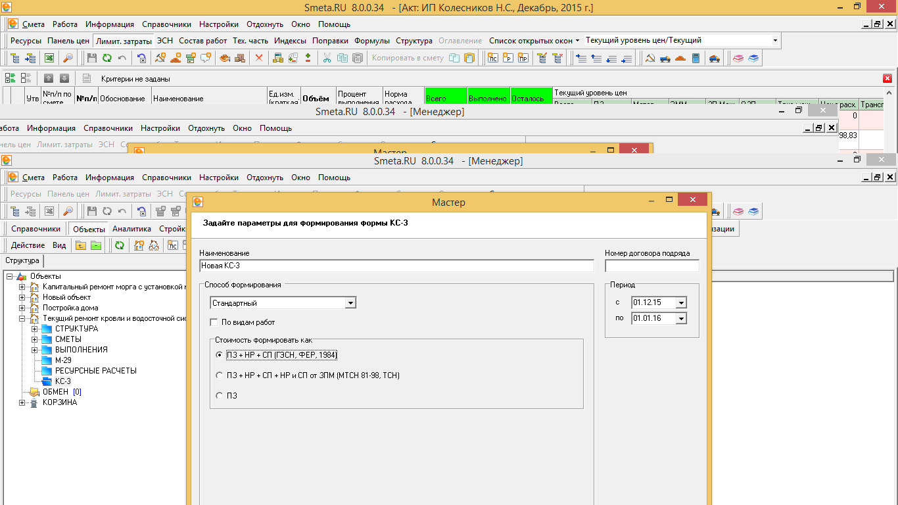Click the Структура tab above the objects tree
Image resolution: width=898 pixels, height=505 pixels.
point(22,260)
